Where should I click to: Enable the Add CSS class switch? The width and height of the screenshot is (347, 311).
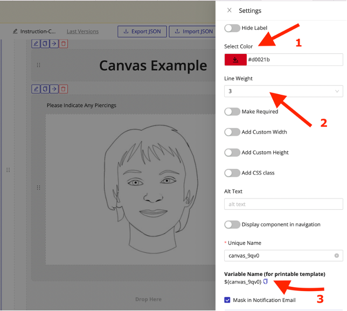[232, 173]
